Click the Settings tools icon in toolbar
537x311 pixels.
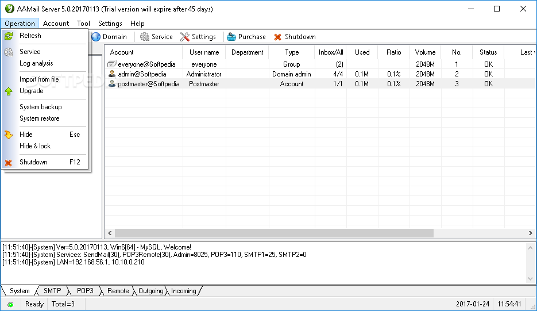(x=184, y=37)
